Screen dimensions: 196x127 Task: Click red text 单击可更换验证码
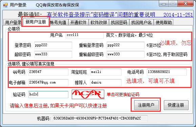pos(123,94)
